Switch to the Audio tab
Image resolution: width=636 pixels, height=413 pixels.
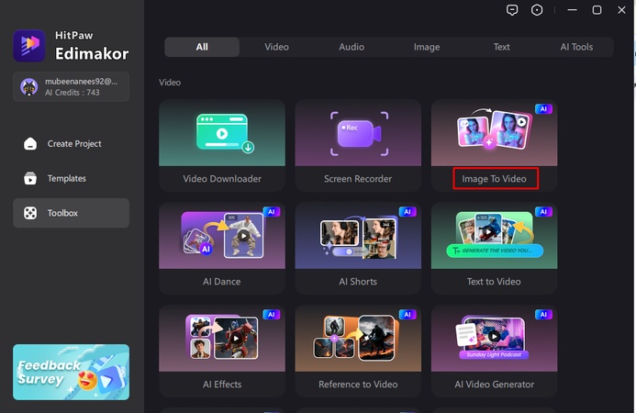click(351, 47)
